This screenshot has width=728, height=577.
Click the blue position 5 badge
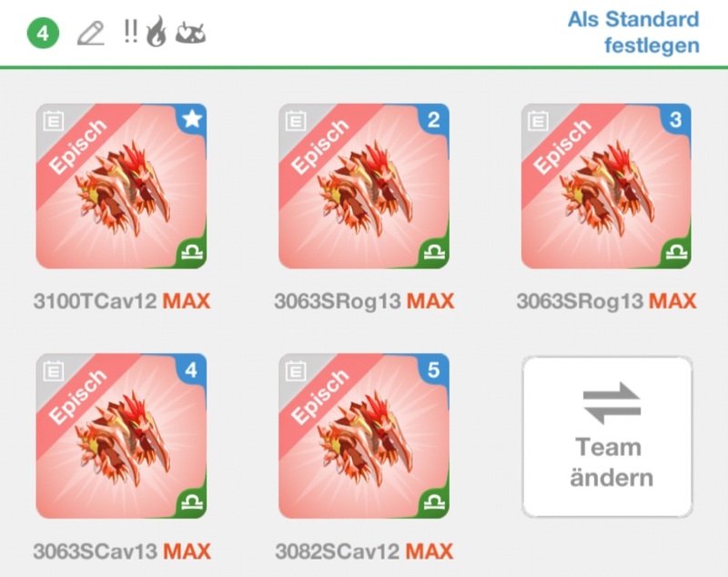434,369
